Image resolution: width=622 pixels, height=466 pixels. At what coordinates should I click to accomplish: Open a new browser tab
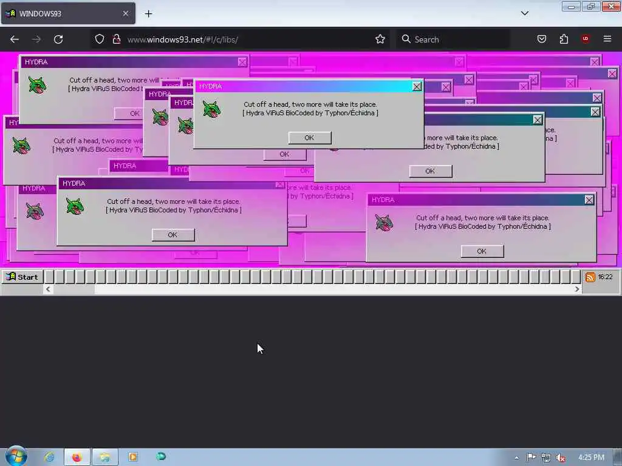pyautogui.click(x=148, y=14)
